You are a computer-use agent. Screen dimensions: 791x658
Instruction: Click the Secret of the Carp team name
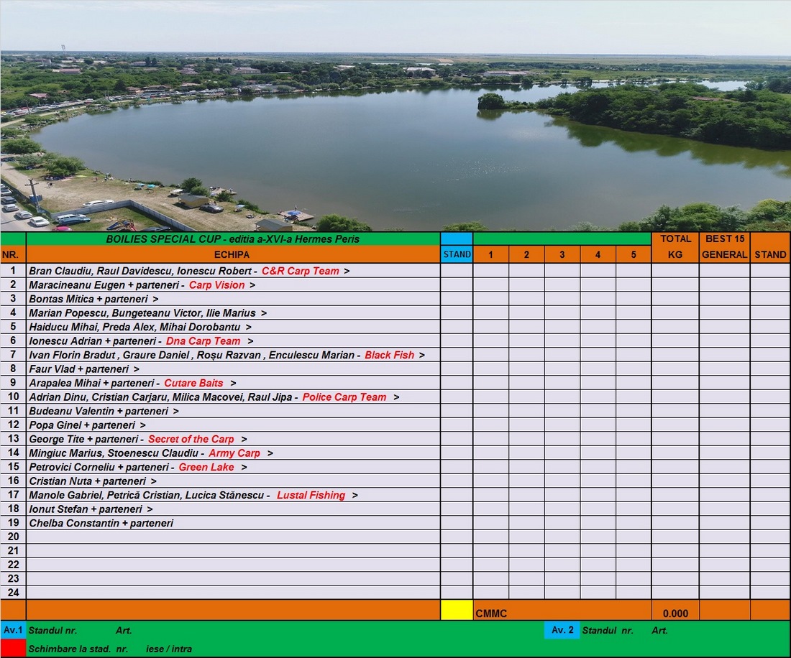pos(191,439)
